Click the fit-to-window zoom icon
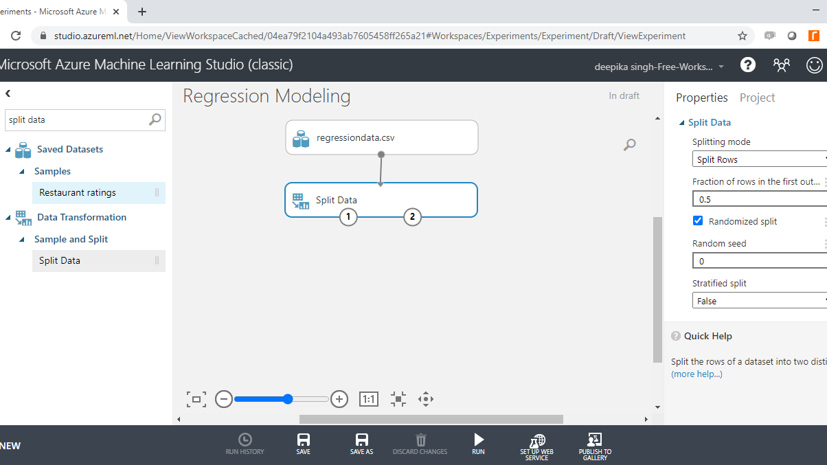The height and width of the screenshot is (465, 827). pyautogui.click(x=196, y=399)
